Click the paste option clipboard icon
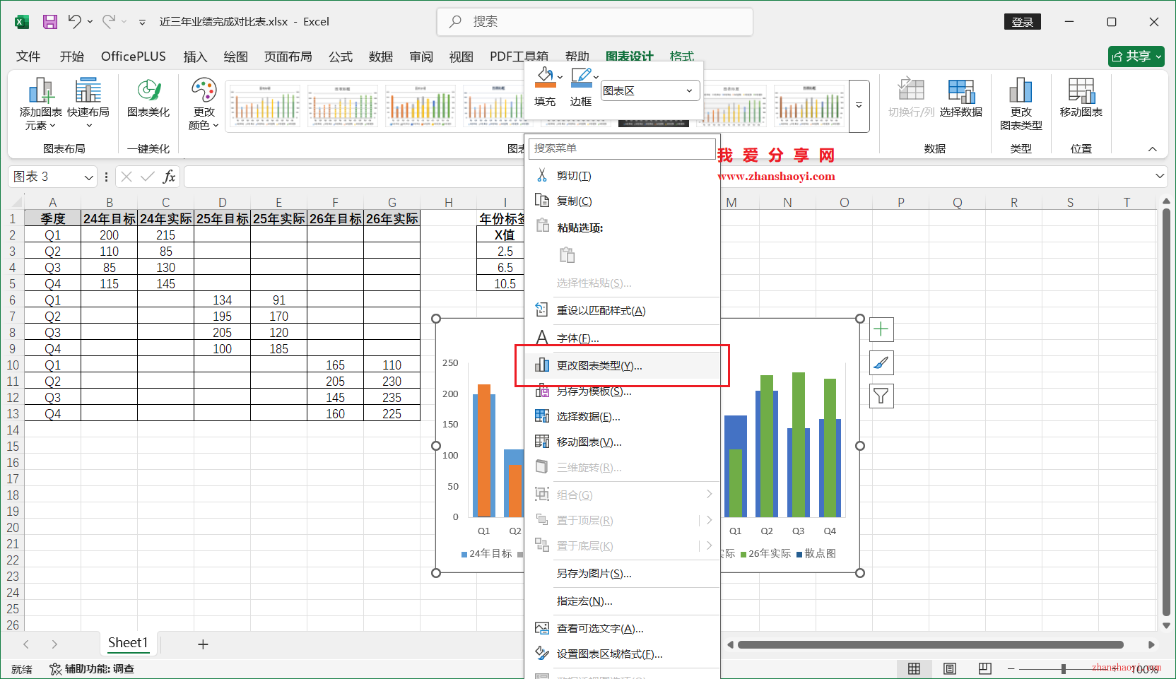The image size is (1176, 679). pyautogui.click(x=567, y=255)
